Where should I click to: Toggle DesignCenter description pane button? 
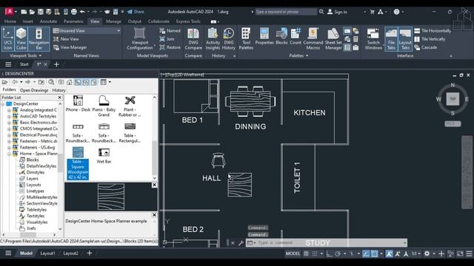[94, 82]
